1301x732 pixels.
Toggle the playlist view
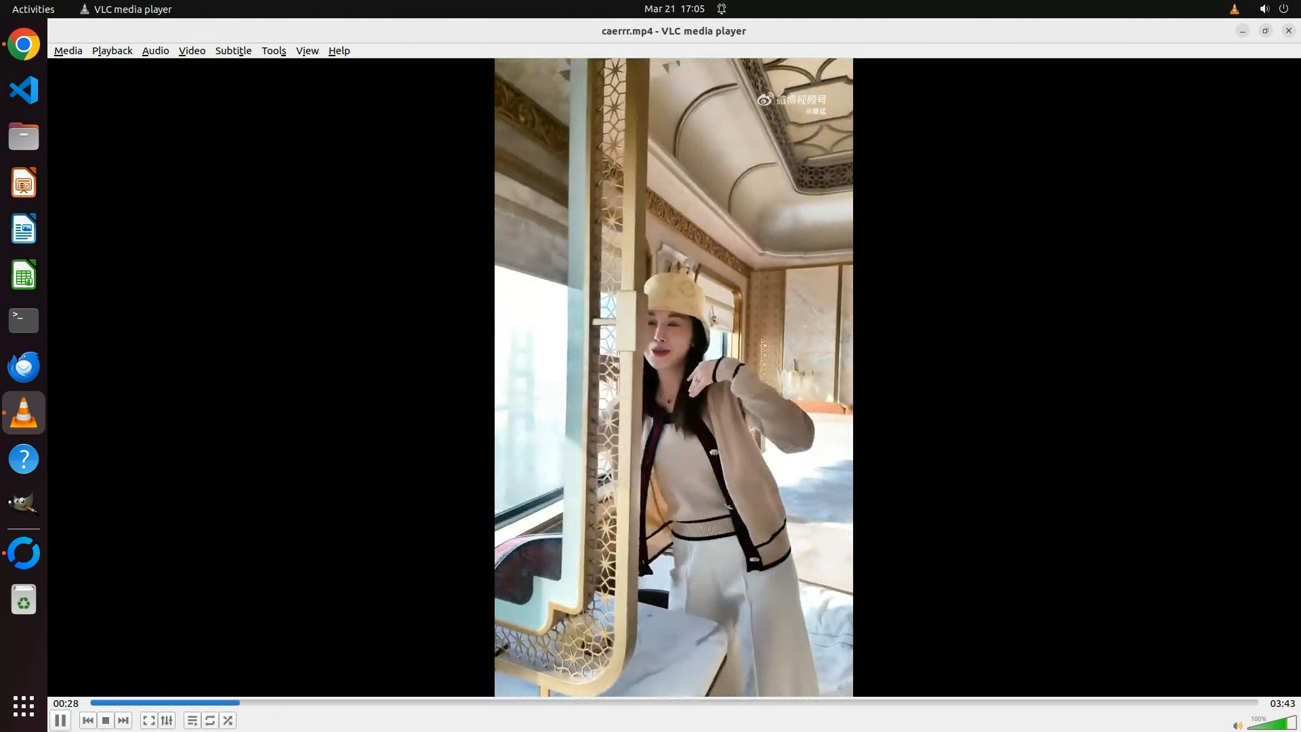click(192, 720)
